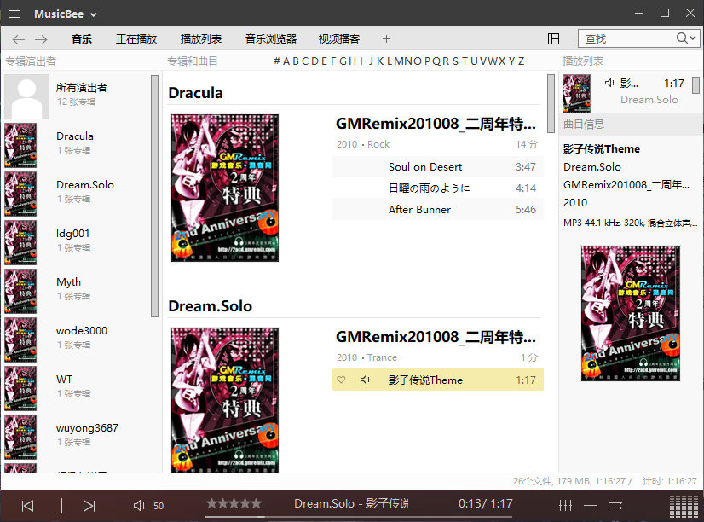Set a rating on the star control
Image resolution: width=704 pixels, height=522 pixels.
coord(234,505)
